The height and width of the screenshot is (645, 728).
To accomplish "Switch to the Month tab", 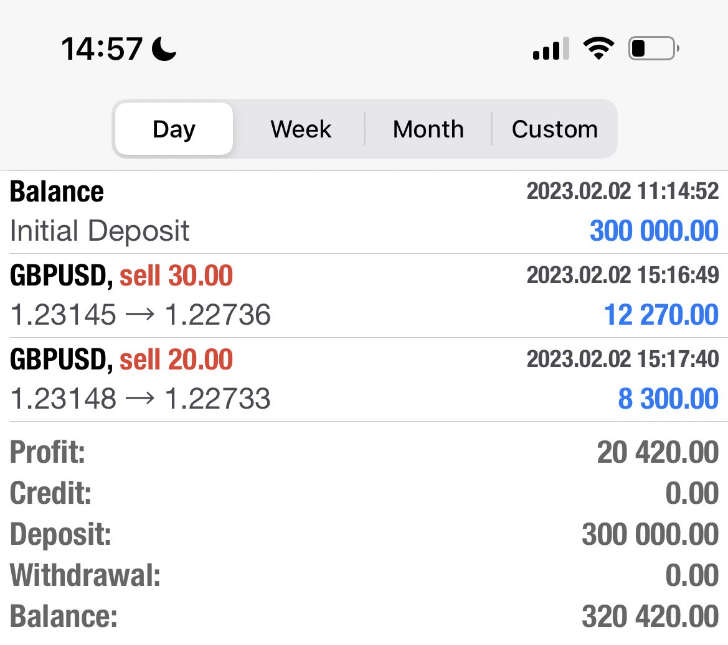I will coord(428,129).
